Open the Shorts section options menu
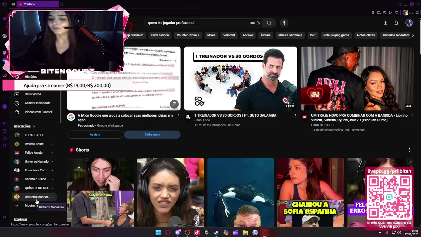421x237 pixels. 409,150
